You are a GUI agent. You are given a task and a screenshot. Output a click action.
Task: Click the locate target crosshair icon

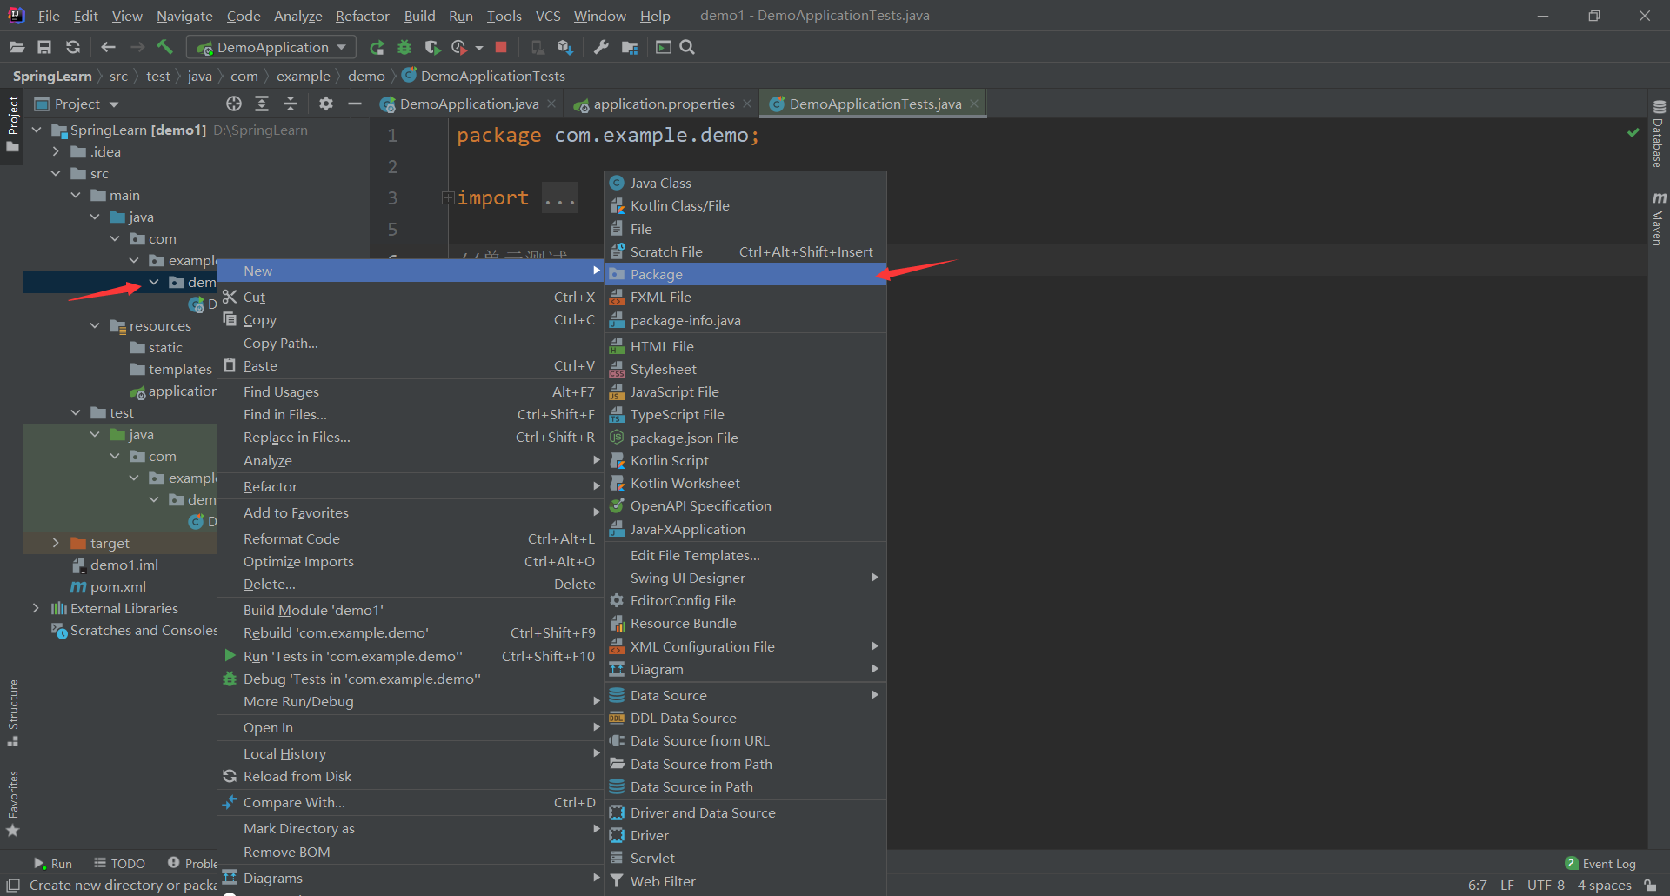click(233, 104)
